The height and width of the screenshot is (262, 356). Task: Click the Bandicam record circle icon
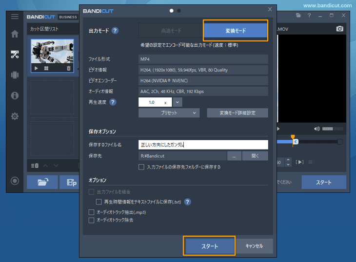(15, 181)
